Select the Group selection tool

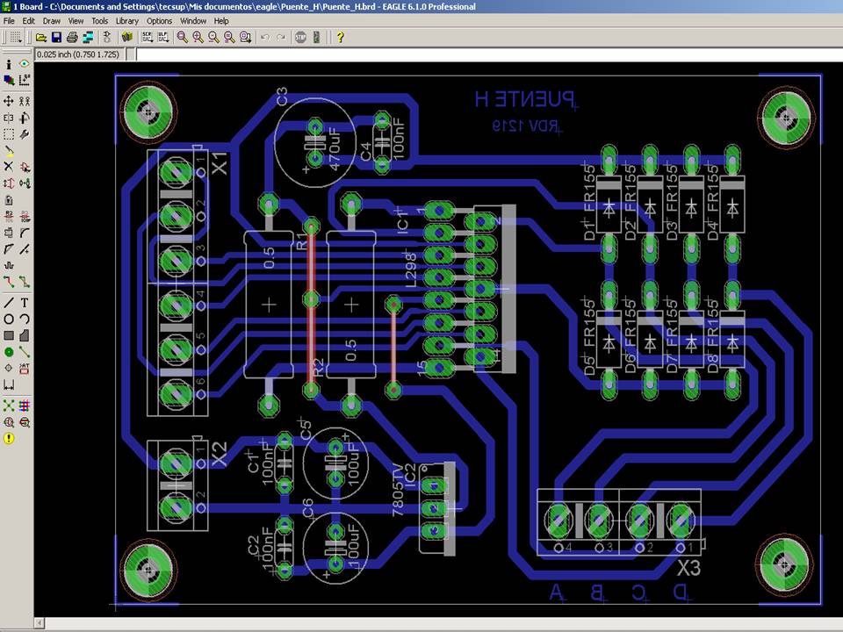pyautogui.click(x=9, y=133)
